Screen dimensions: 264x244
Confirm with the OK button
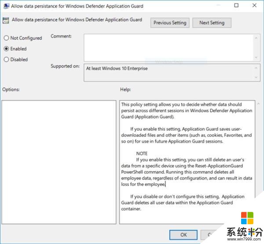183,235
